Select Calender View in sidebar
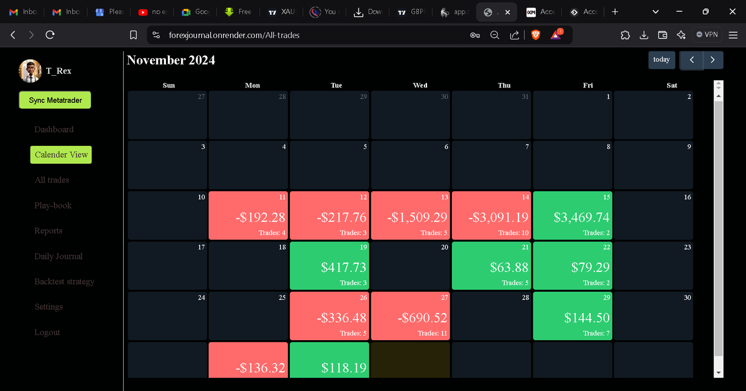 pos(61,155)
